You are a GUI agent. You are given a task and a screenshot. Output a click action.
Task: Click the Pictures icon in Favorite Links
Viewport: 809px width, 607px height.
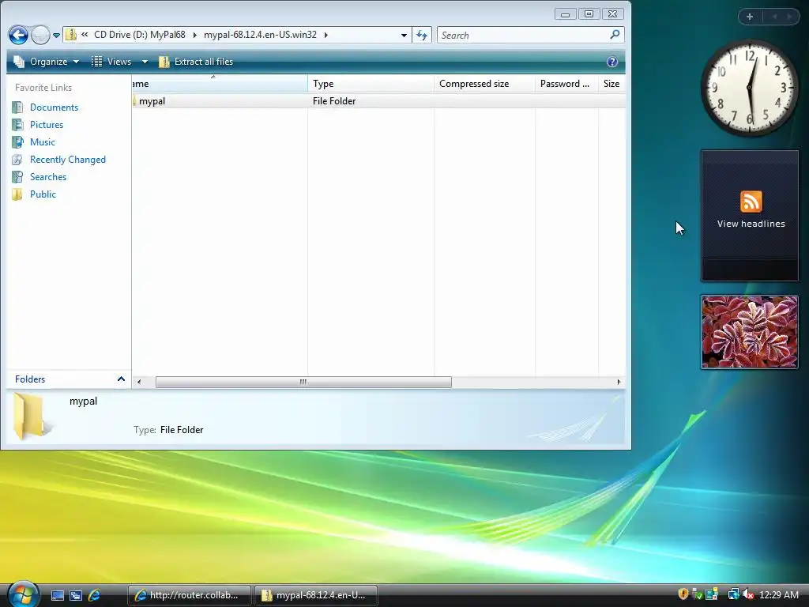click(17, 124)
